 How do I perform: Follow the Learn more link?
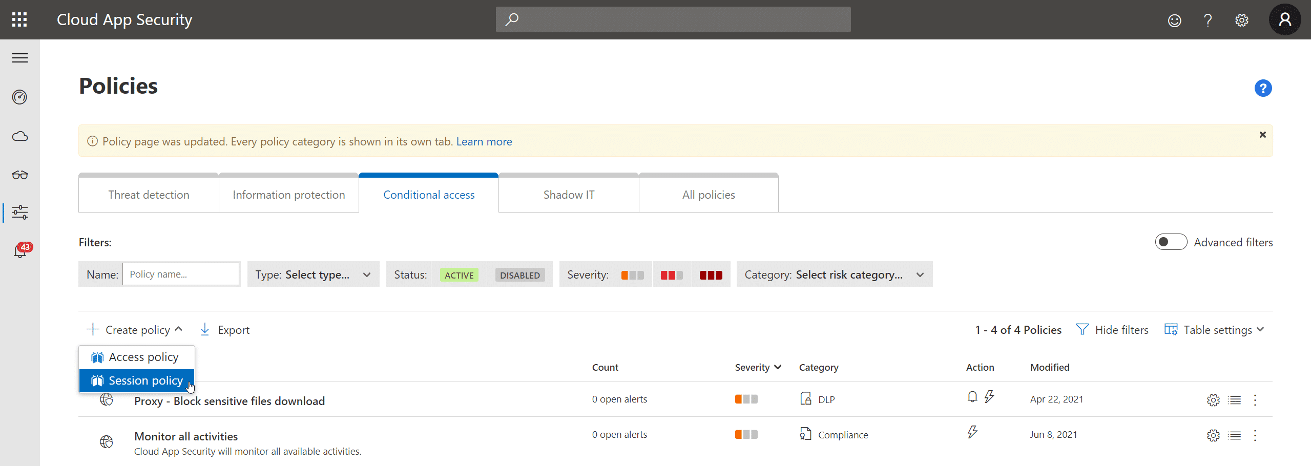click(x=484, y=141)
